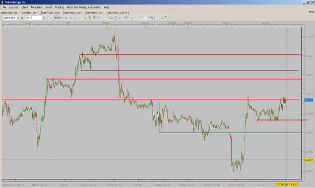Click the 1.2700 price axis label

(x=309, y=37)
